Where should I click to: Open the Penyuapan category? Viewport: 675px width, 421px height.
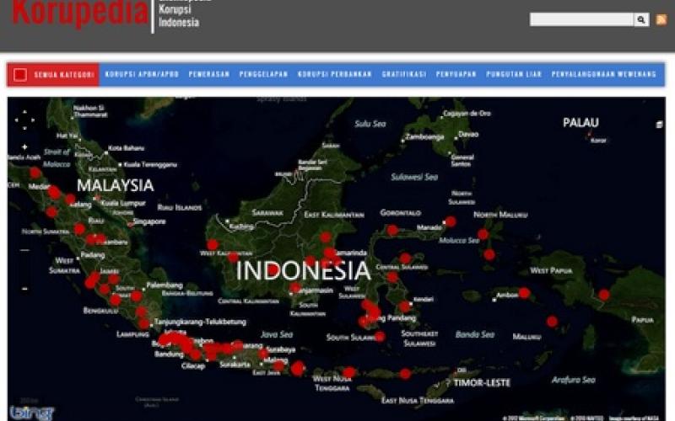click(456, 74)
